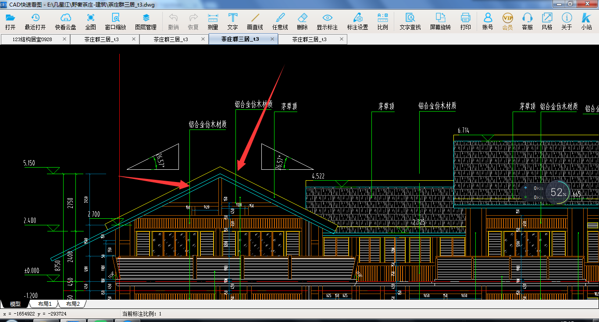The image size is (599, 322).
Task: Print the drawing with 打印
Action: point(466,21)
